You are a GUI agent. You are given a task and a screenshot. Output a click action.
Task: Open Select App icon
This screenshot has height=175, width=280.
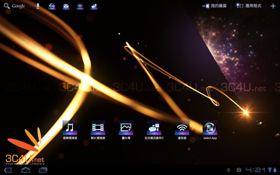click(210, 130)
